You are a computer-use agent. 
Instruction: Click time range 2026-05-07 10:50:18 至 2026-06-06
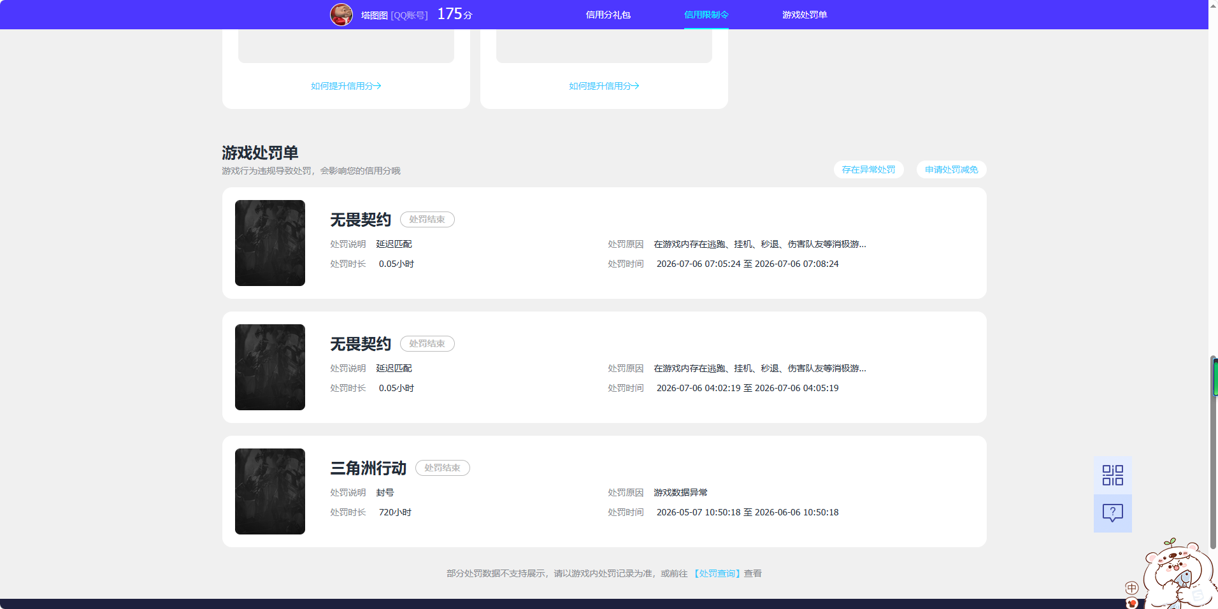pyautogui.click(x=747, y=512)
